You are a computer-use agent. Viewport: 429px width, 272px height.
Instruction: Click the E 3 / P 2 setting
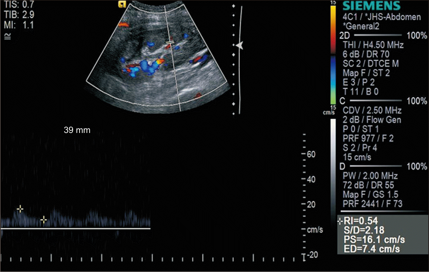(359, 82)
